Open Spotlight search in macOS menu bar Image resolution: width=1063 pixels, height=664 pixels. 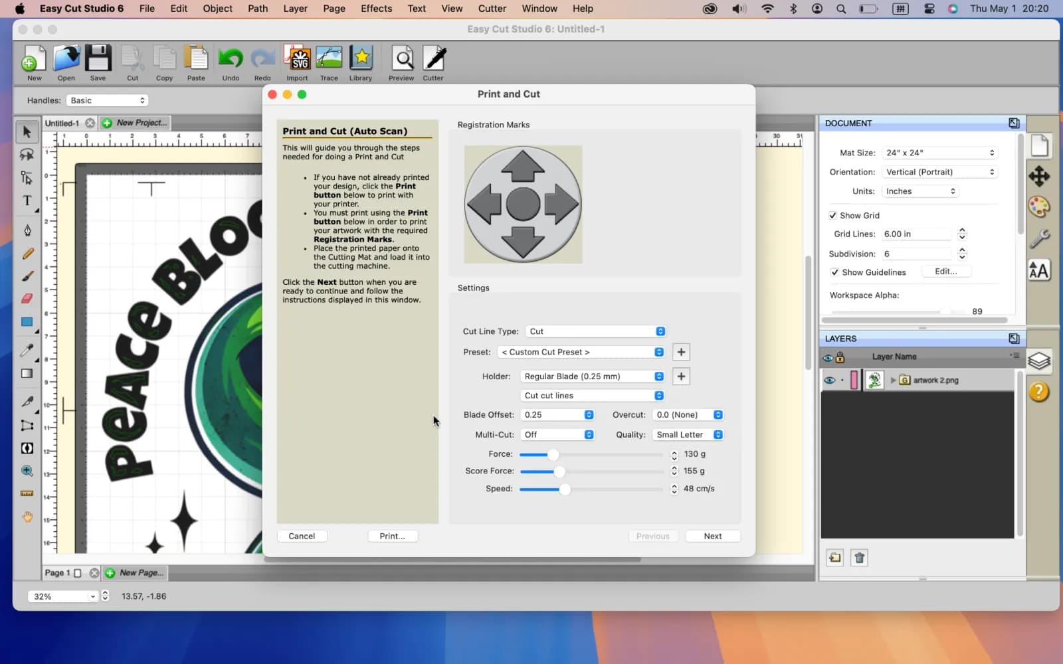pos(841,9)
